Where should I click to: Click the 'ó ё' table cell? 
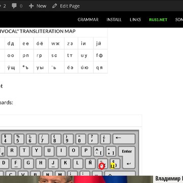[x=41, y=43]
